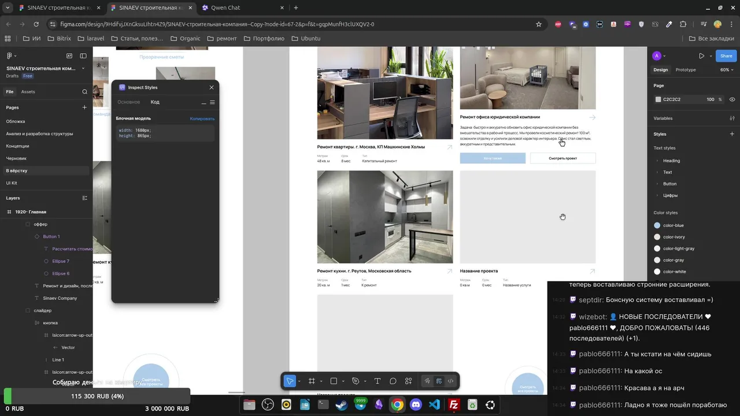Click the Хочу также button on canvas

(493, 158)
